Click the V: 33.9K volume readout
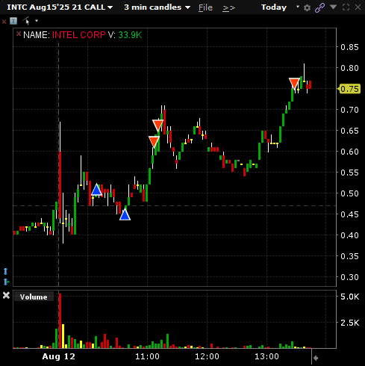The height and width of the screenshot is (366, 365). (125, 35)
